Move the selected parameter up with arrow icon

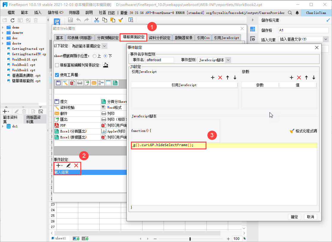click(306, 77)
